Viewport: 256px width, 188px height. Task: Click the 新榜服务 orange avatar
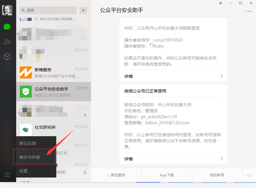pyautogui.click(x=26, y=72)
